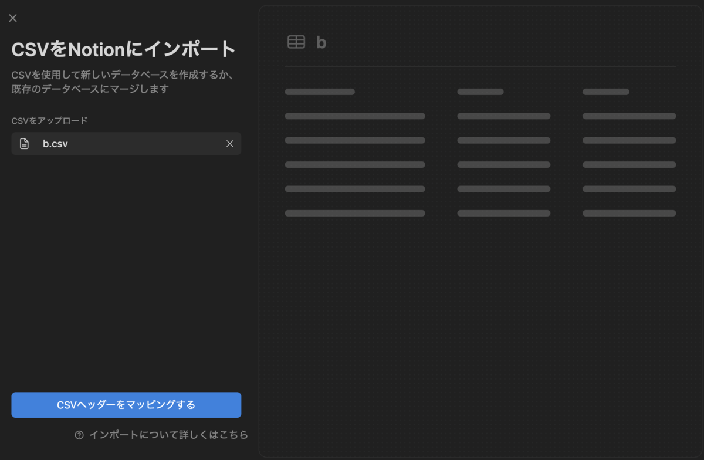The width and height of the screenshot is (704, 460).
Task: Click the CSVをアップロード label
Action: [49, 120]
